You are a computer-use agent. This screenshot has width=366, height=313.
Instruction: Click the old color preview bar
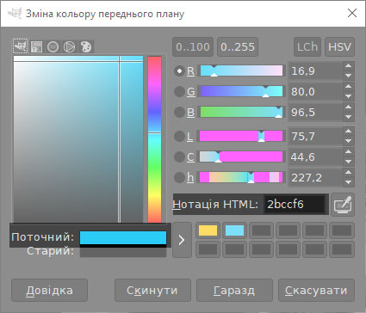point(123,252)
